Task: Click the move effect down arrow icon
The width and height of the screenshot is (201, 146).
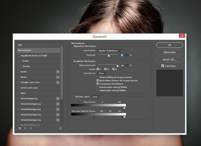Action: 31,128
